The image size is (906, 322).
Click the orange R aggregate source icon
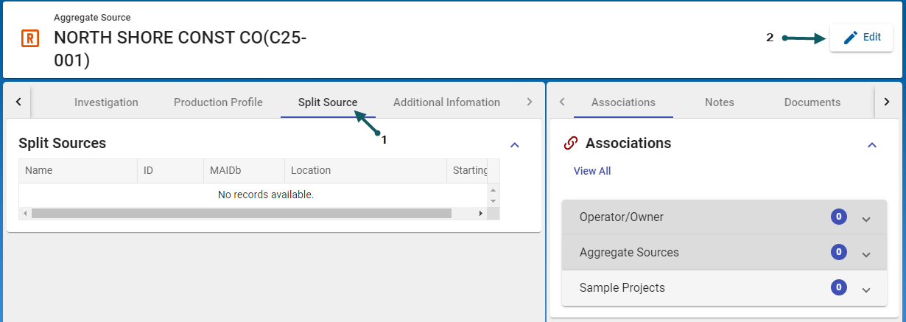click(x=30, y=38)
